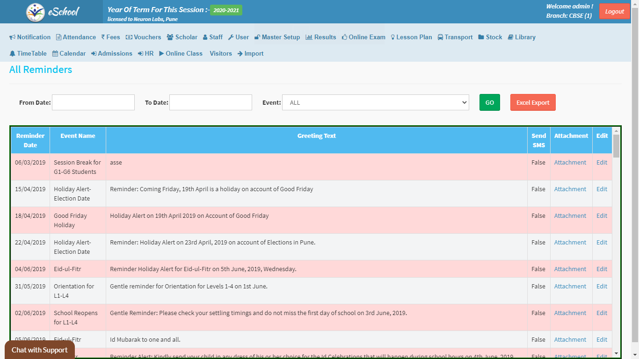
Task: Focus the From Date field
Action: 93,103
